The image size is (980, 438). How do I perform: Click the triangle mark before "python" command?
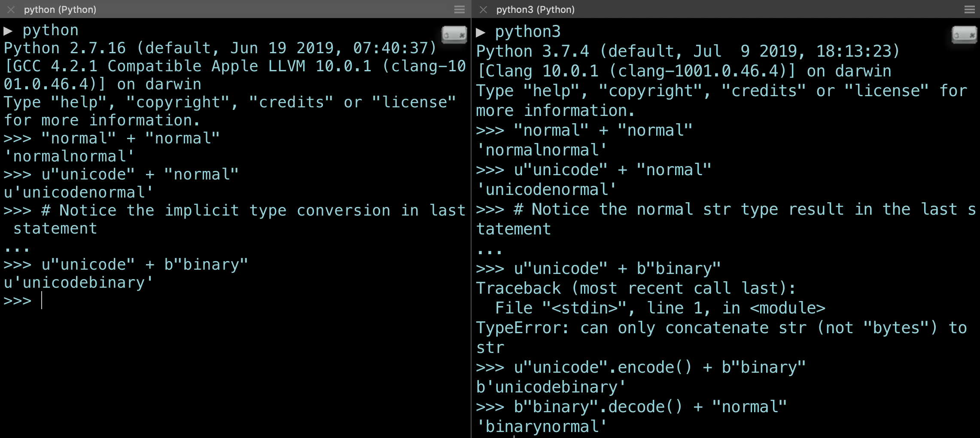8,31
